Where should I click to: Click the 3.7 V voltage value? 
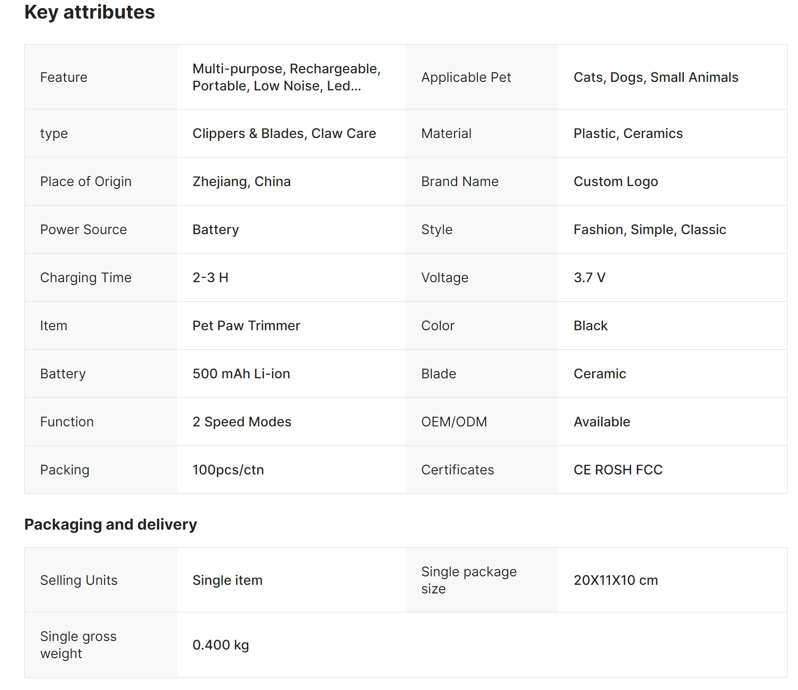click(x=589, y=277)
